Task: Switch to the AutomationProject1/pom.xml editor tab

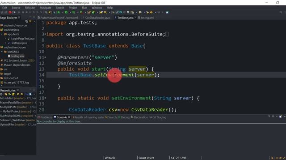Action: click(58, 18)
